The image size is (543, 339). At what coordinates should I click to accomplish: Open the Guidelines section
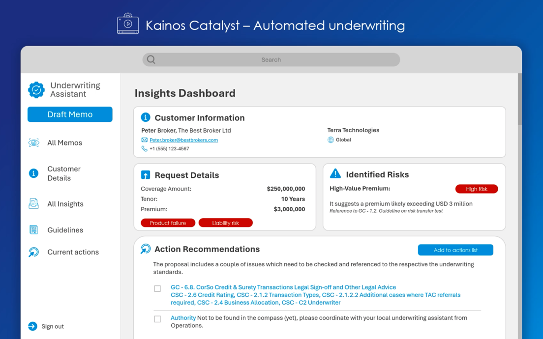point(65,230)
